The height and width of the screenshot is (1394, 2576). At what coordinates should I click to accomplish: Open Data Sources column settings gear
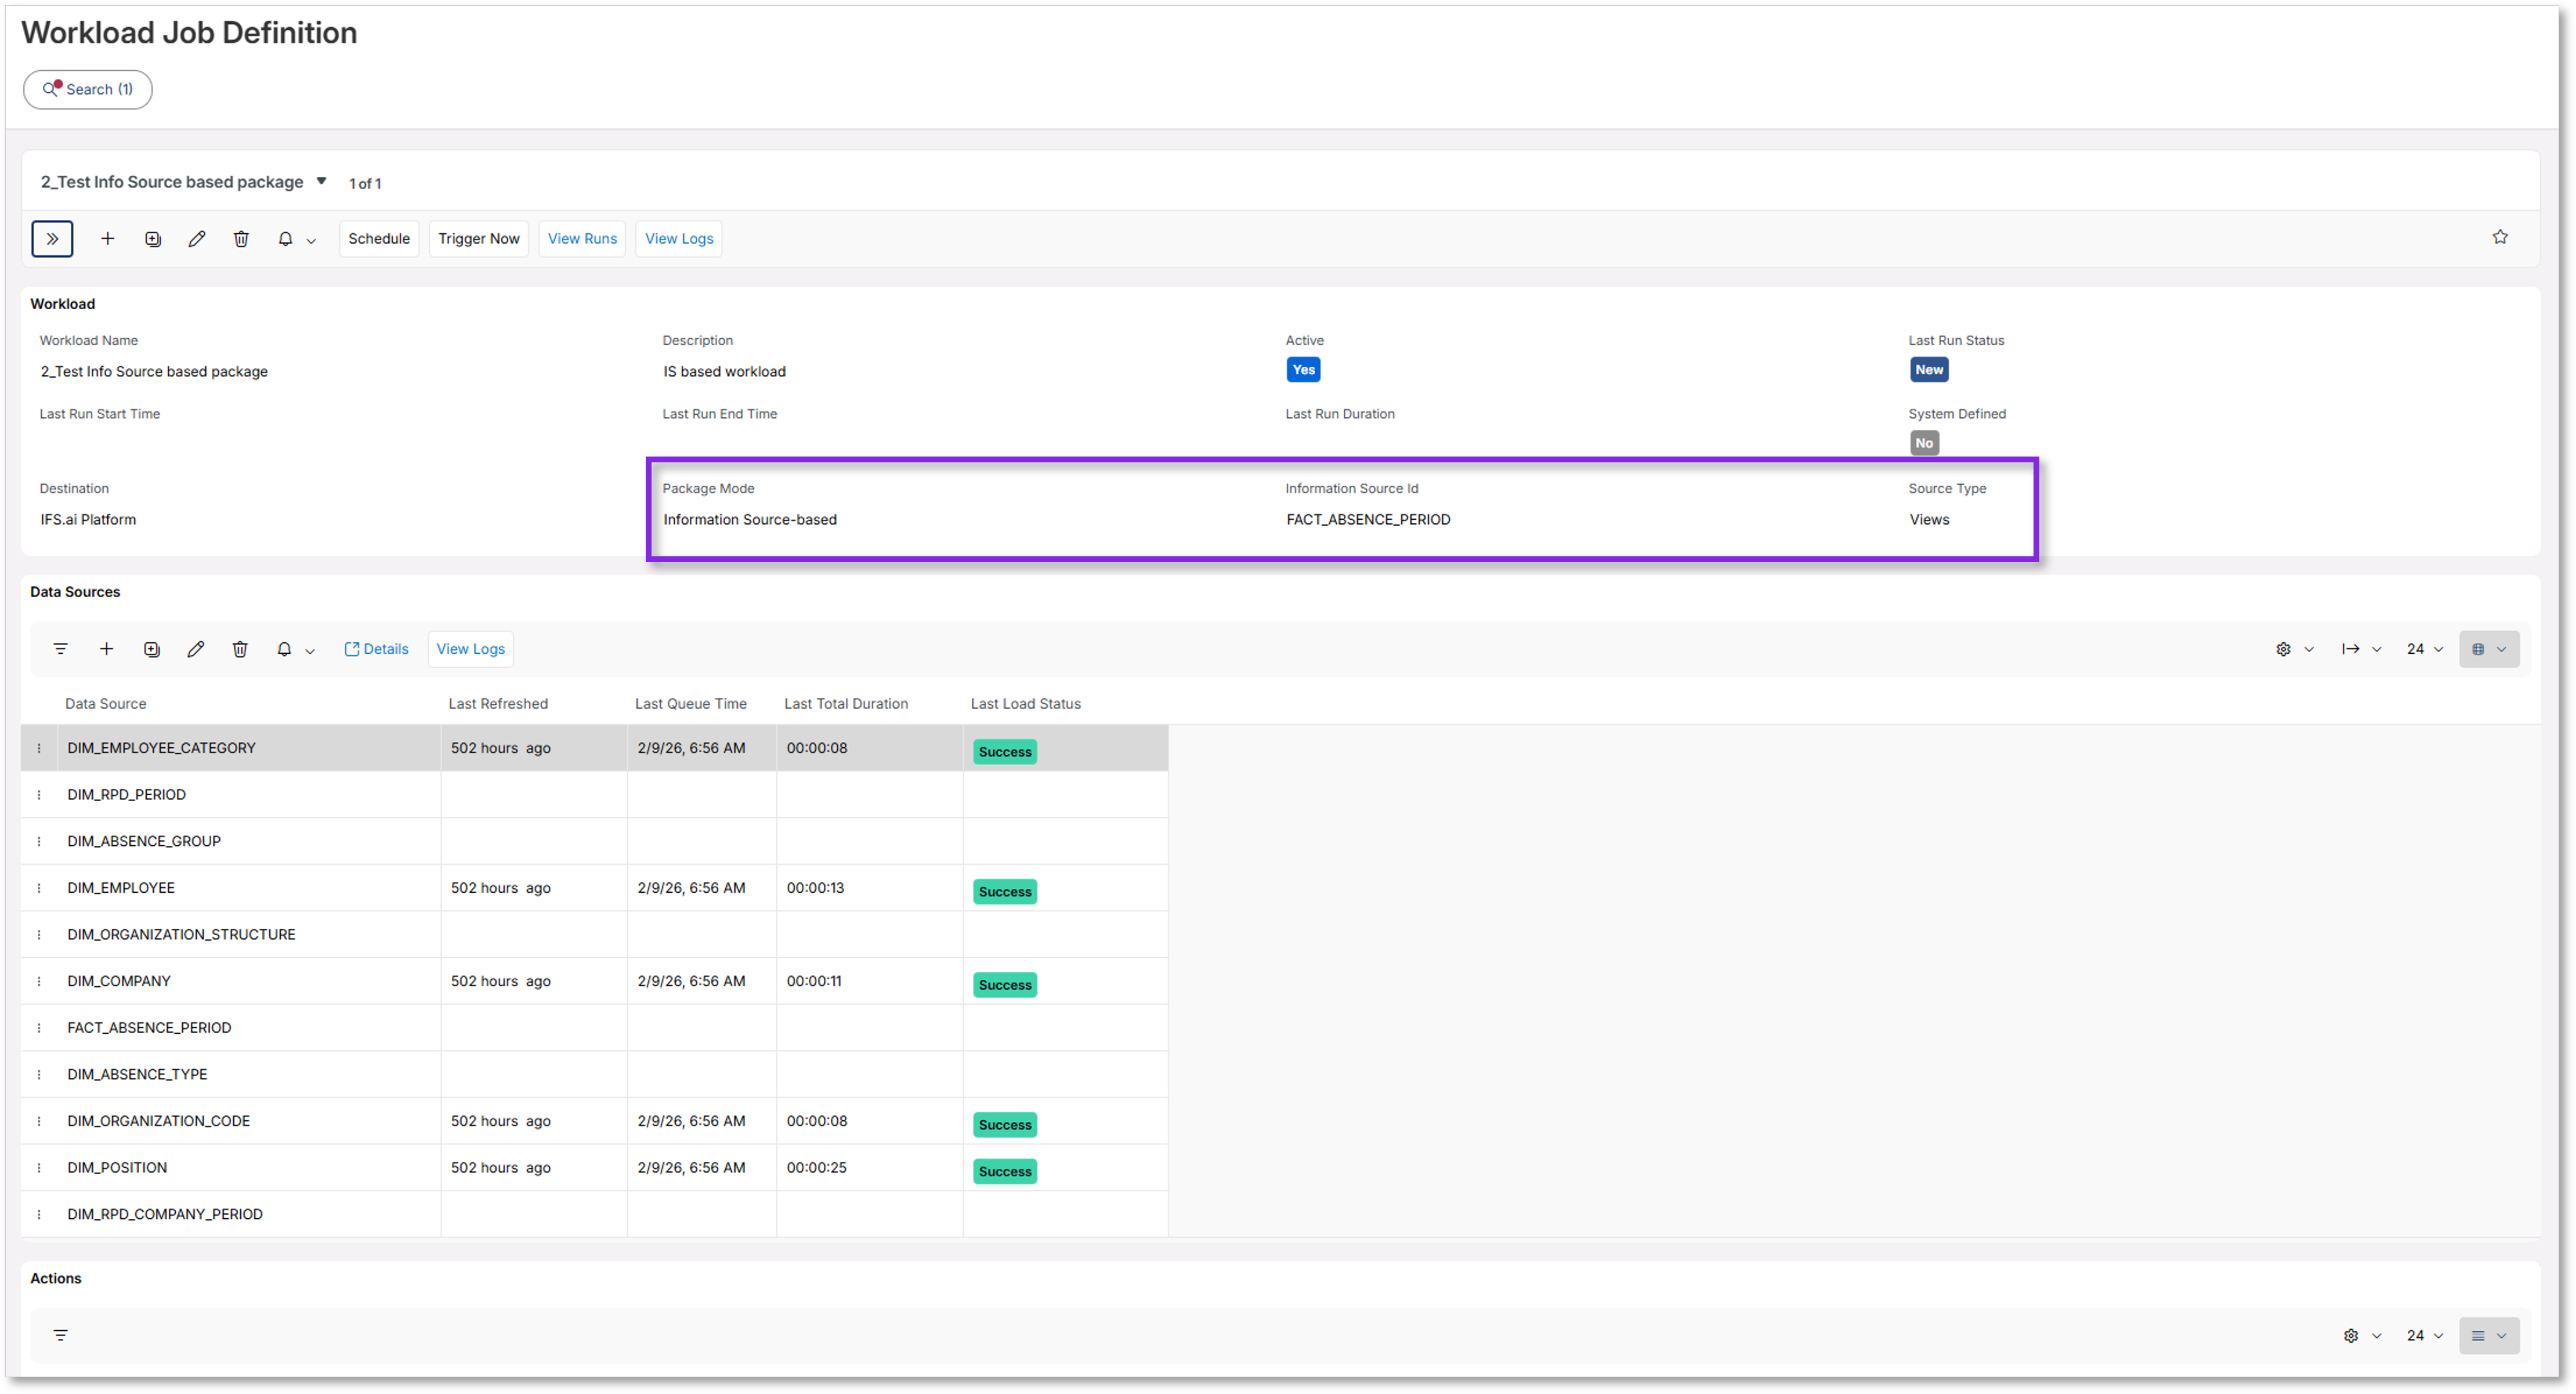point(2283,649)
